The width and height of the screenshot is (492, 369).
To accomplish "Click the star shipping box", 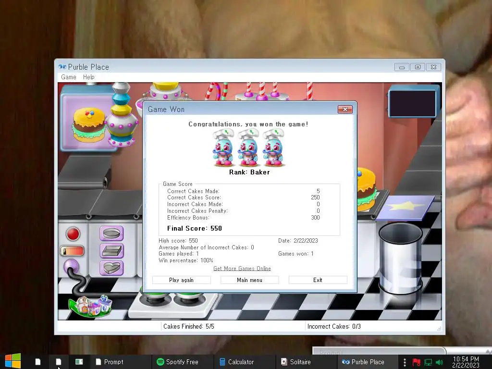I will point(406,207).
